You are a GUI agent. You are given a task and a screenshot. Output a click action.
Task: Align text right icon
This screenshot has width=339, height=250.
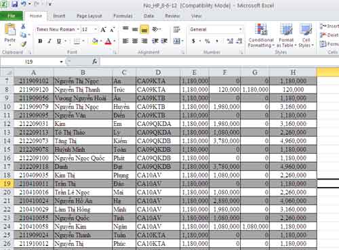click(x=144, y=41)
